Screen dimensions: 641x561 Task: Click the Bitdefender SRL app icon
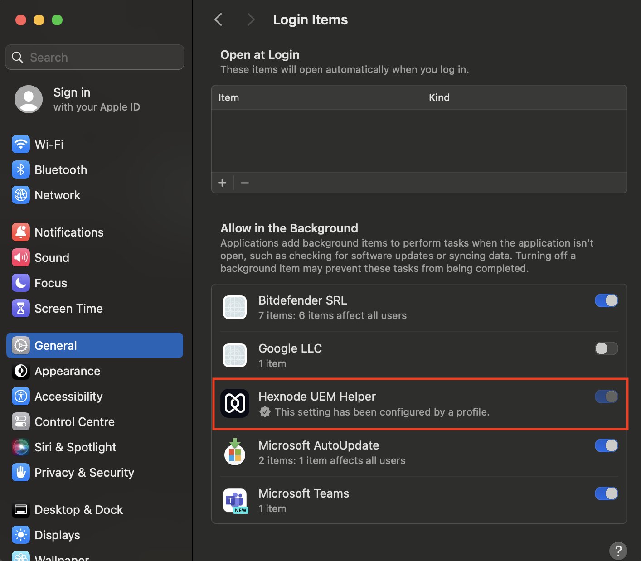235,307
